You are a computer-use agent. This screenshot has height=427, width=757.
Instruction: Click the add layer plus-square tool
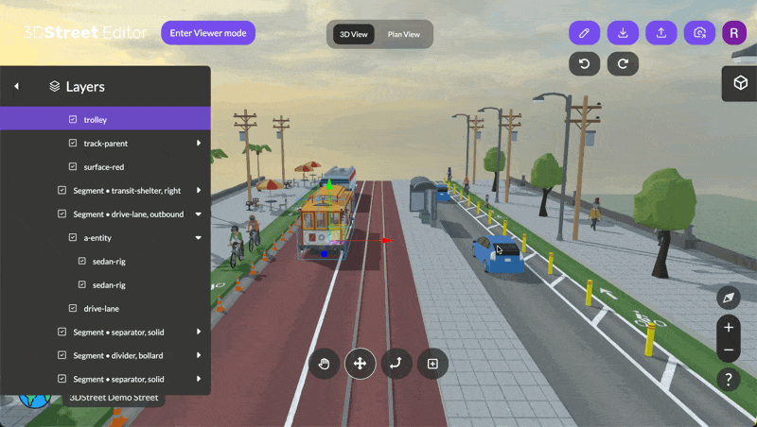[432, 364]
